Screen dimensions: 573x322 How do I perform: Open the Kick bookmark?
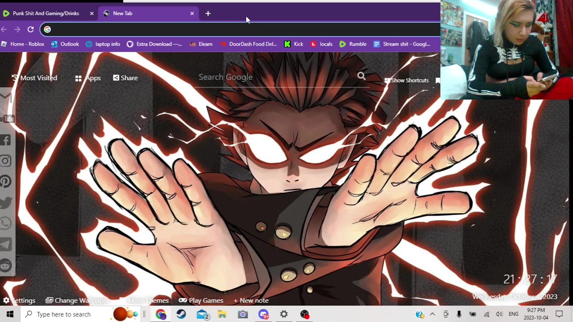294,44
